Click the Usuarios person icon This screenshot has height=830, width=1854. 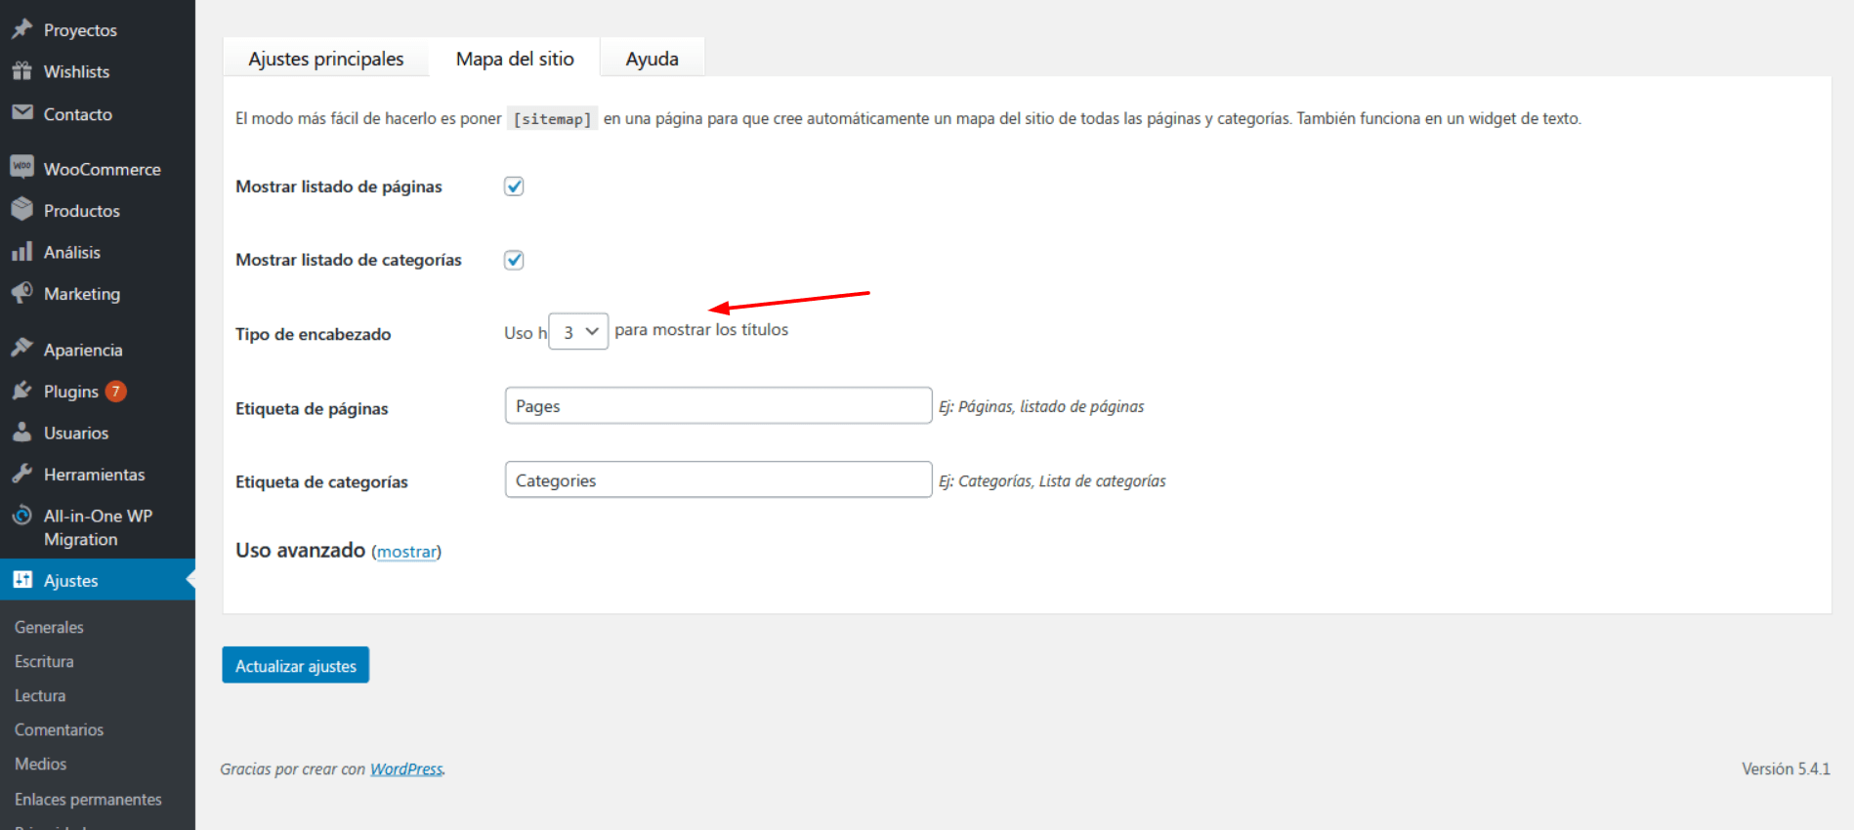tap(21, 433)
